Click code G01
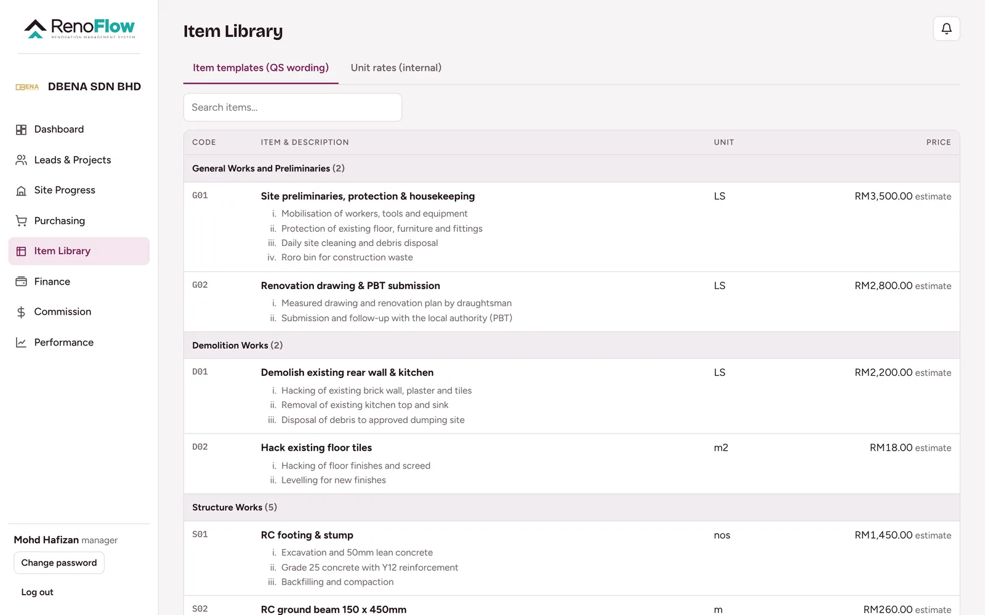The width and height of the screenshot is (985, 615). tap(200, 196)
